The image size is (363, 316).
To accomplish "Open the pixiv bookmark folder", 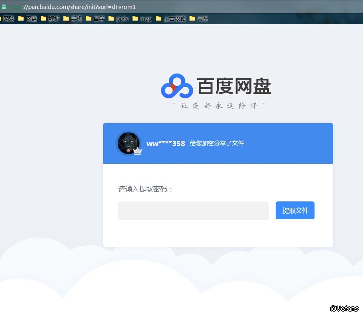I will 118,18.
